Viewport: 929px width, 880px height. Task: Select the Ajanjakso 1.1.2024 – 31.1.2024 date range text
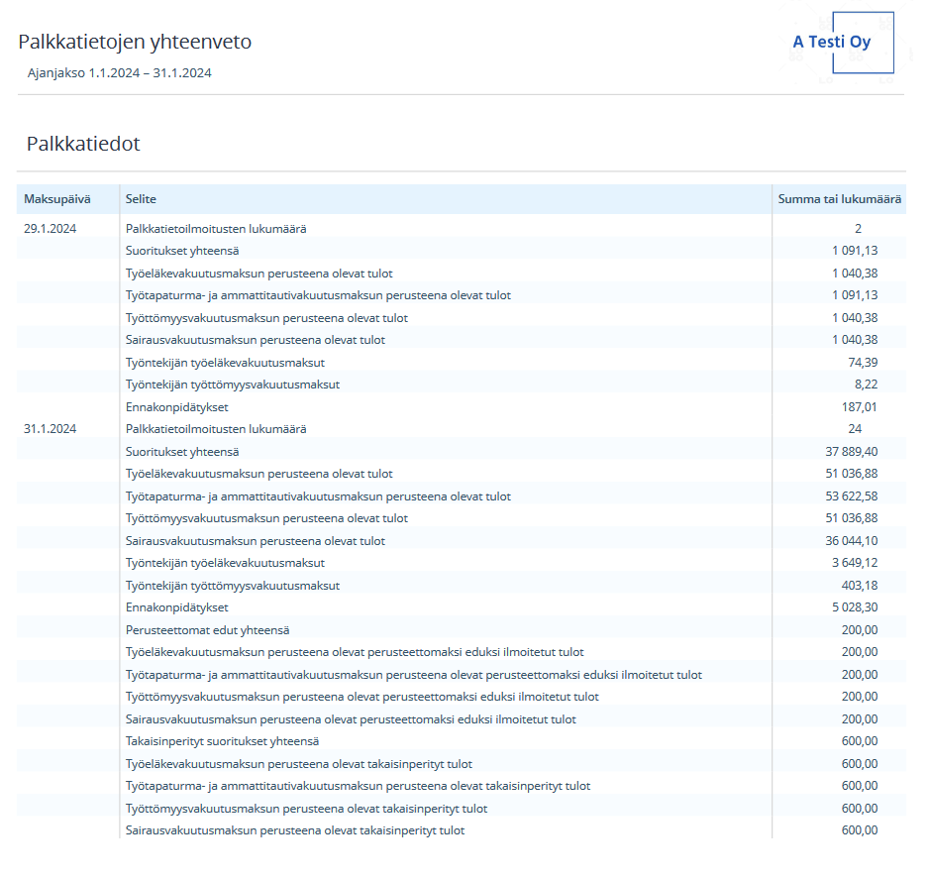pos(119,72)
